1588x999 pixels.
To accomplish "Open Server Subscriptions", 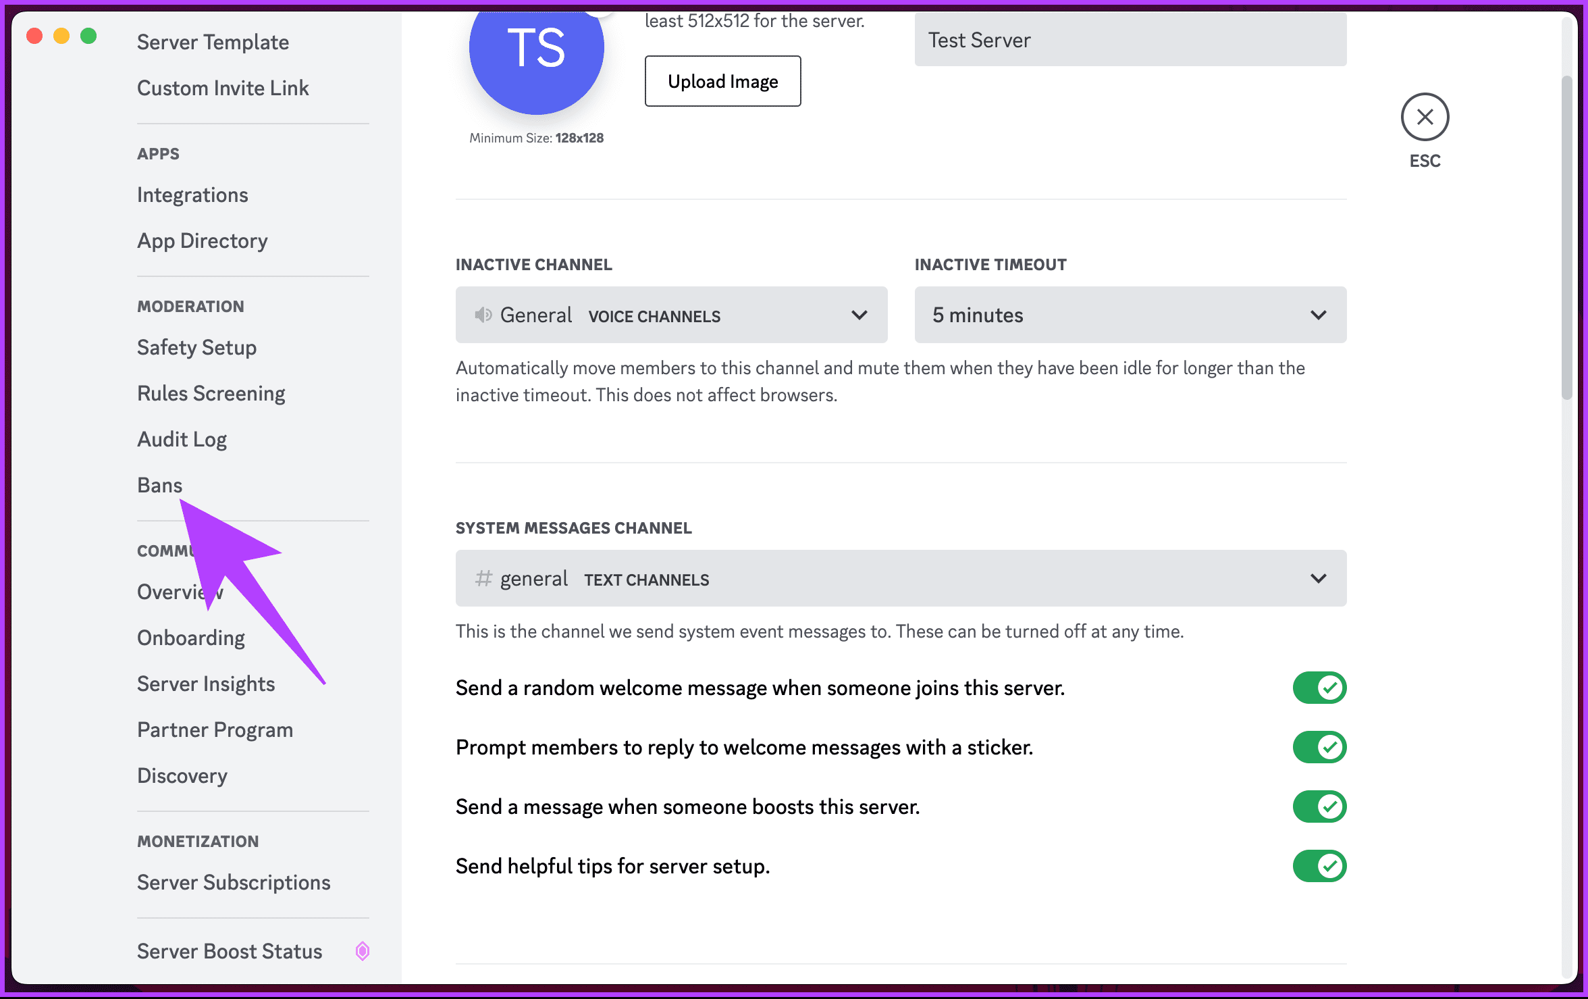I will [234, 882].
